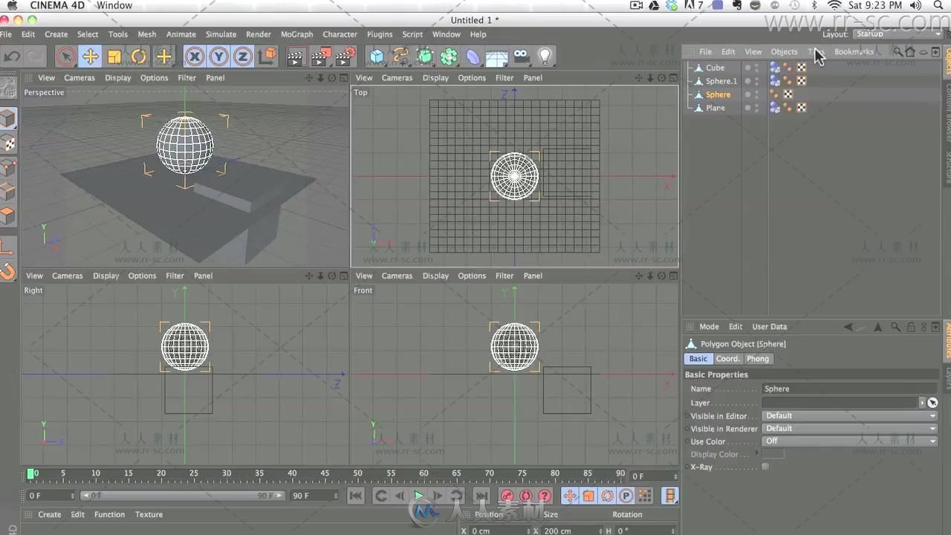
Task: Select Sphere.1 in Object Manager
Action: (x=721, y=81)
